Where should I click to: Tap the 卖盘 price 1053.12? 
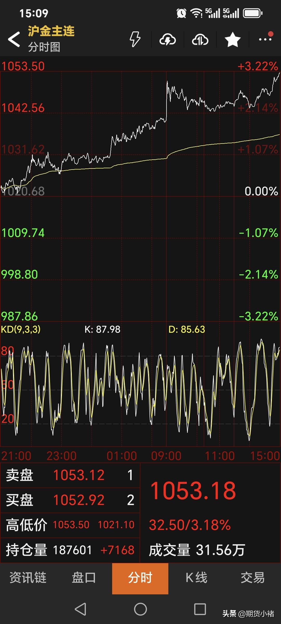(79, 475)
